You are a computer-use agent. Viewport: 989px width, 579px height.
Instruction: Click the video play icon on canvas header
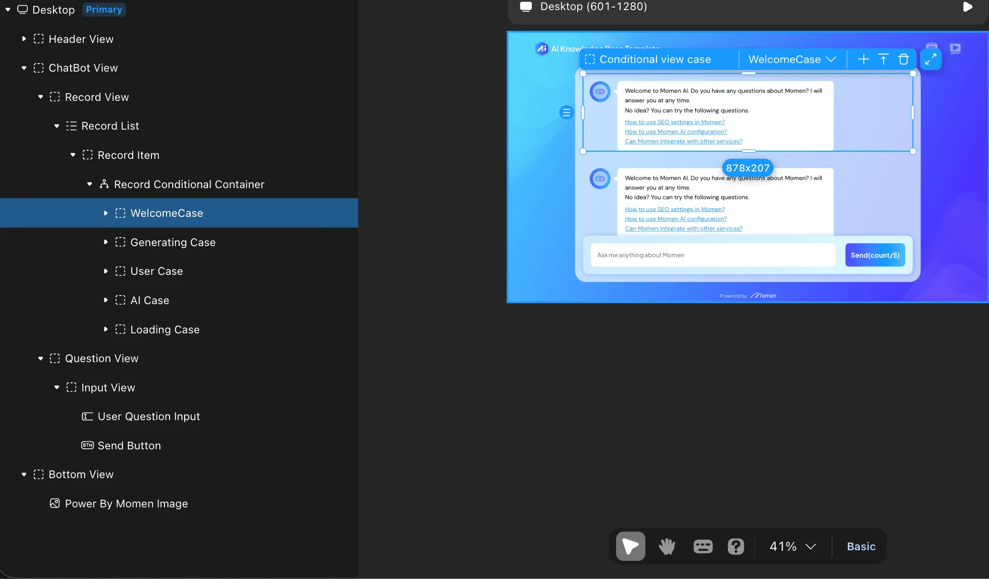(x=955, y=48)
